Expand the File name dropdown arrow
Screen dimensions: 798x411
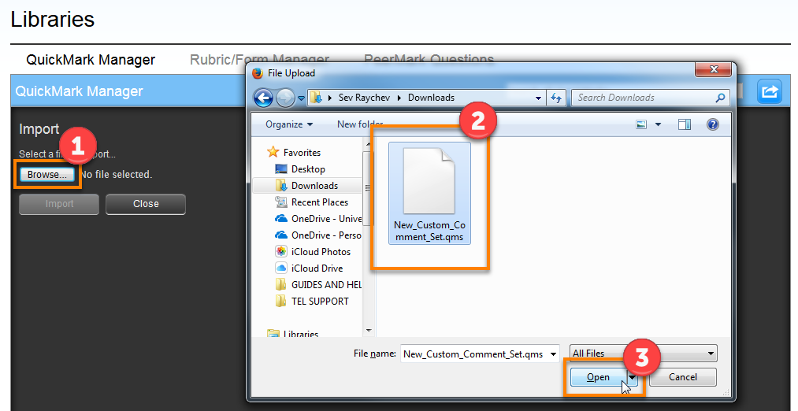(x=553, y=354)
